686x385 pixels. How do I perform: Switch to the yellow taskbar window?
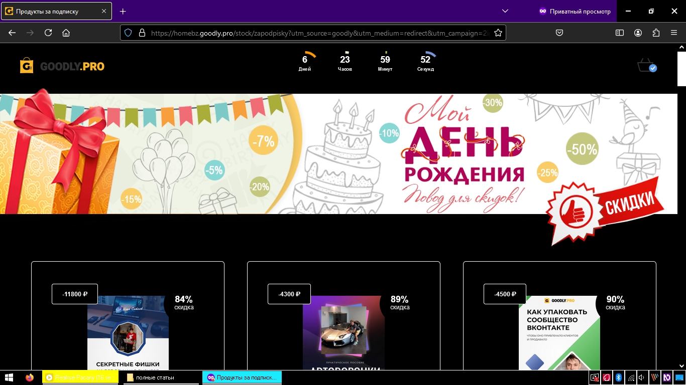coord(80,377)
